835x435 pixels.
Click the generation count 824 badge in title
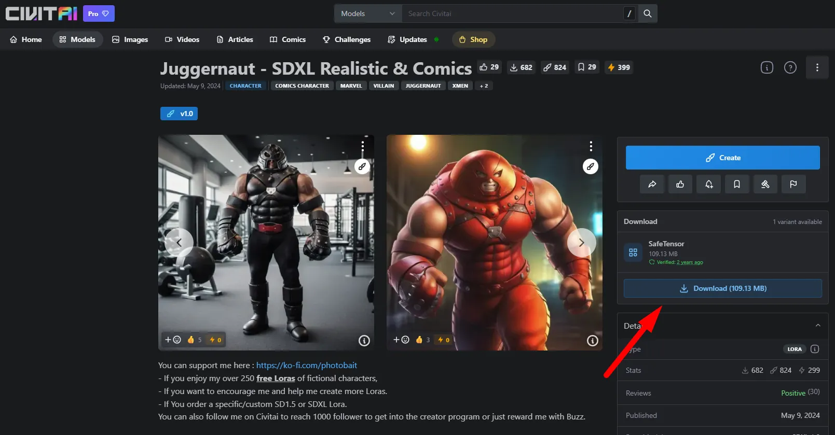(555, 67)
